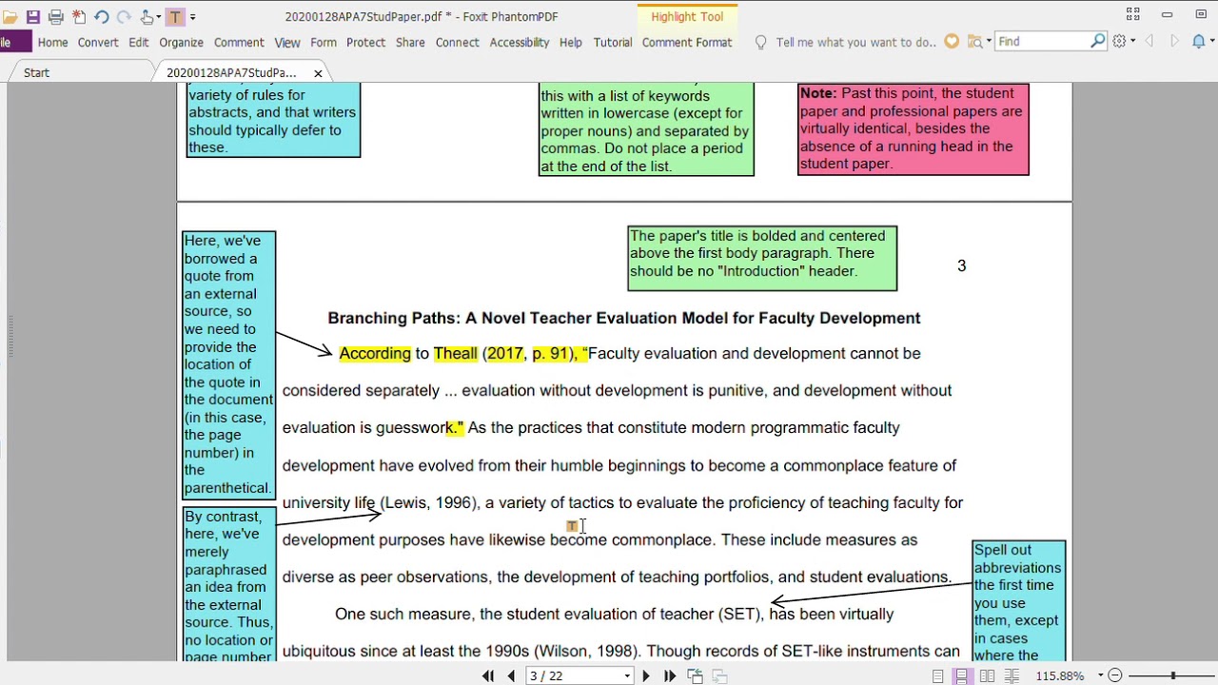Click the orange heart favorites icon
Viewport: 1218px width, 685px height.
point(952,42)
